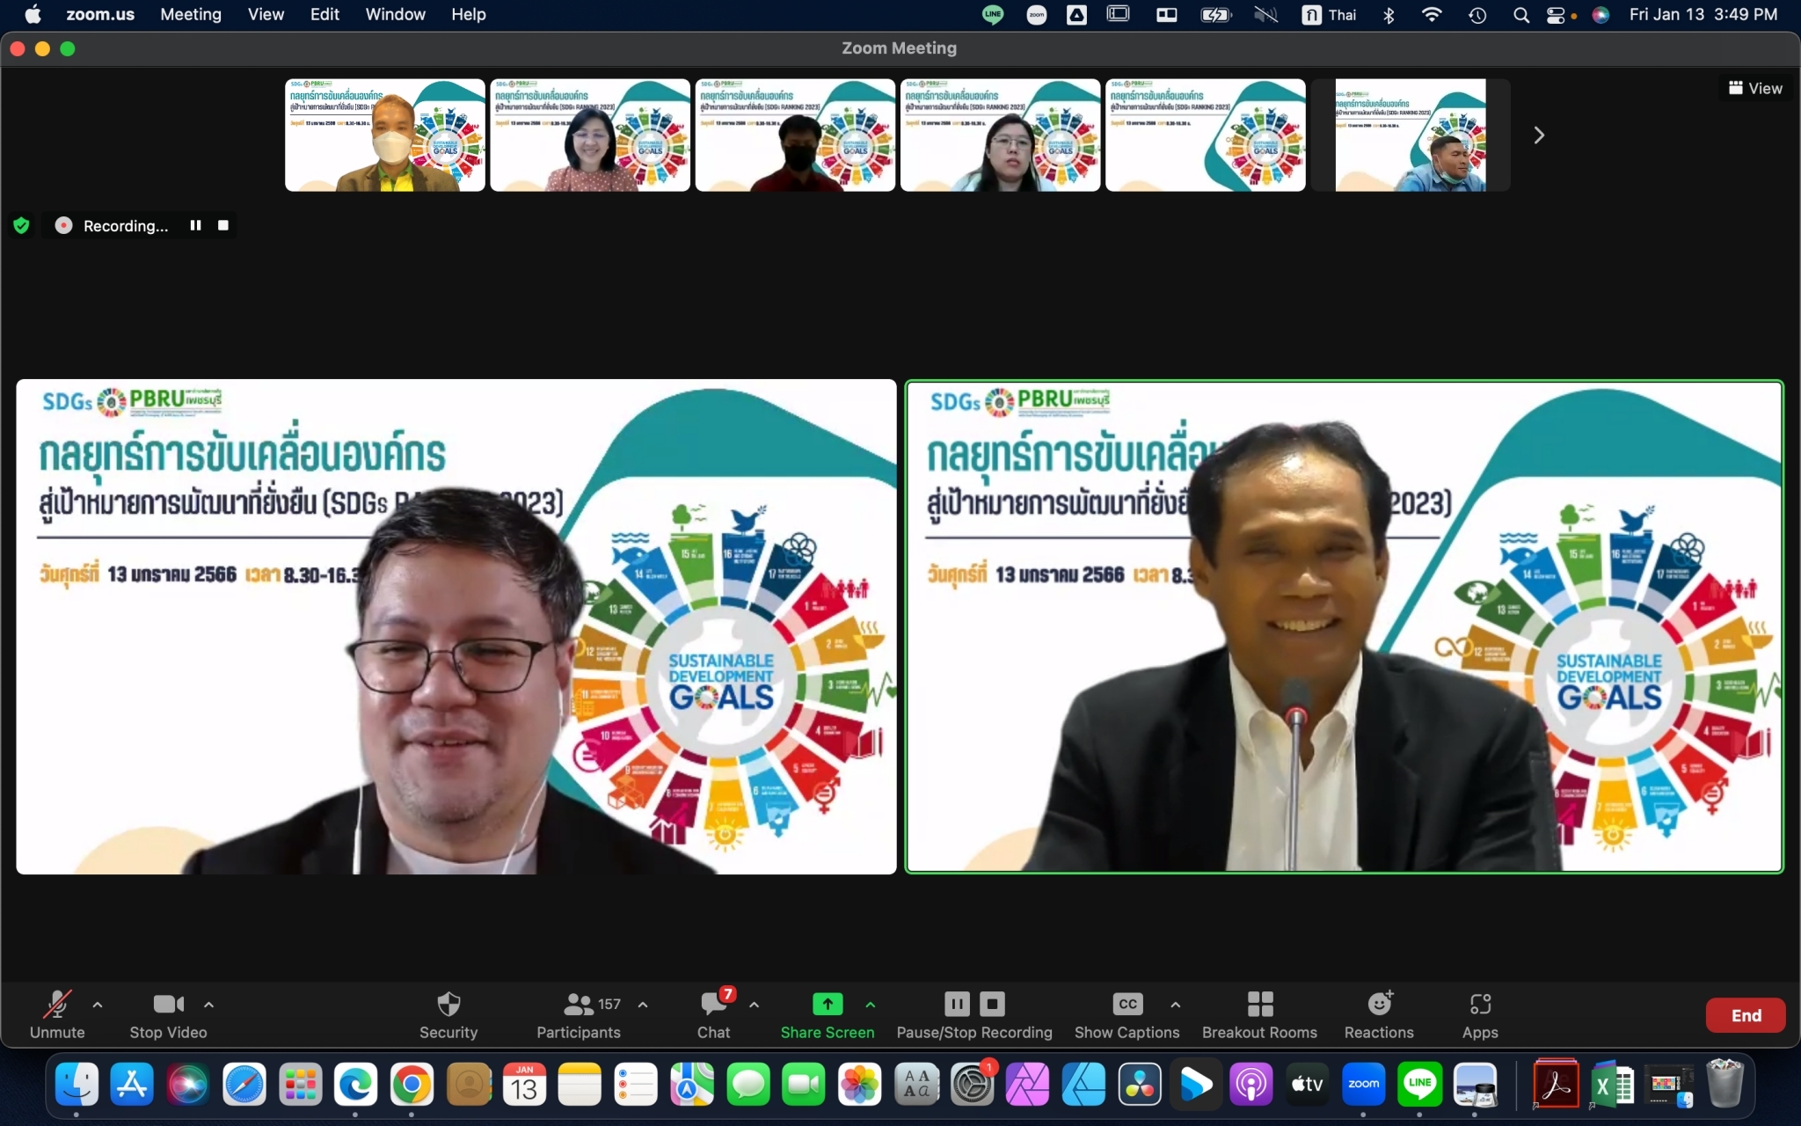Click the green encryption shield icon
This screenshot has height=1126, width=1801.
point(22,226)
